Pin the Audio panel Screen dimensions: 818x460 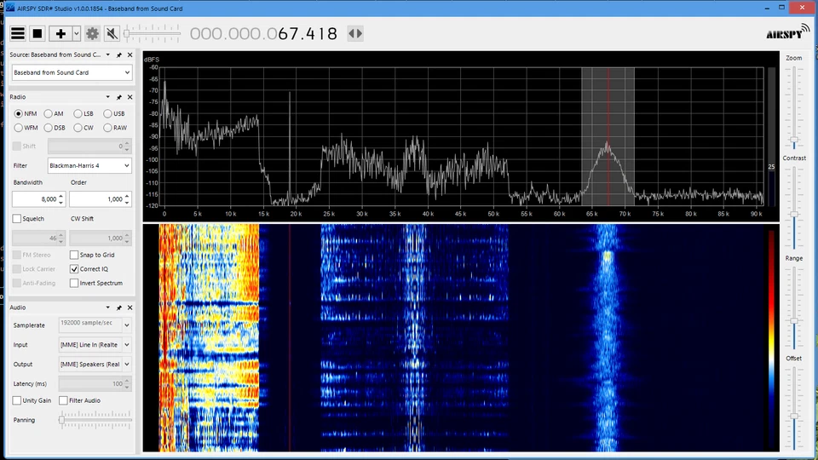coord(119,308)
